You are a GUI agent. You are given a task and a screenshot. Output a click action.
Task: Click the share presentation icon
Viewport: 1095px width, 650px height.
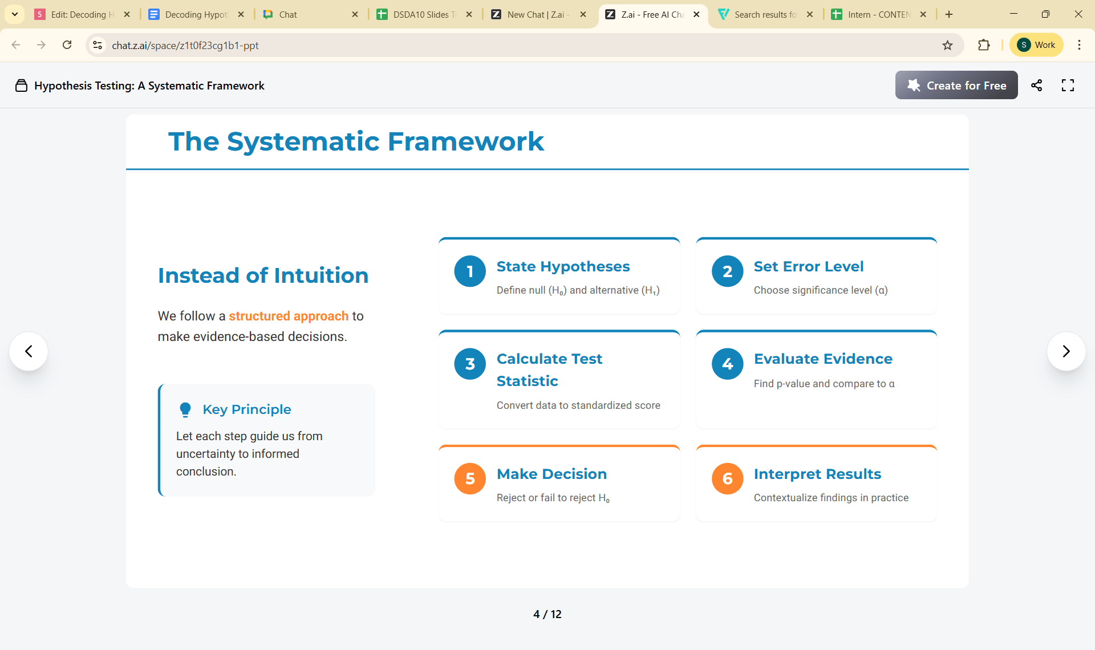tap(1036, 86)
